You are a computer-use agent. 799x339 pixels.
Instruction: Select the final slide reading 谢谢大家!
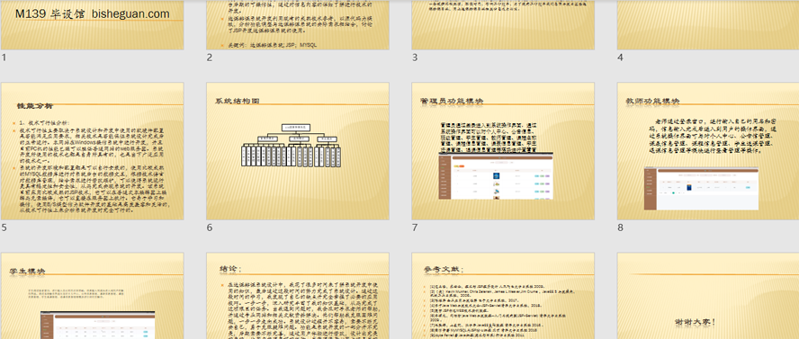pos(708,296)
